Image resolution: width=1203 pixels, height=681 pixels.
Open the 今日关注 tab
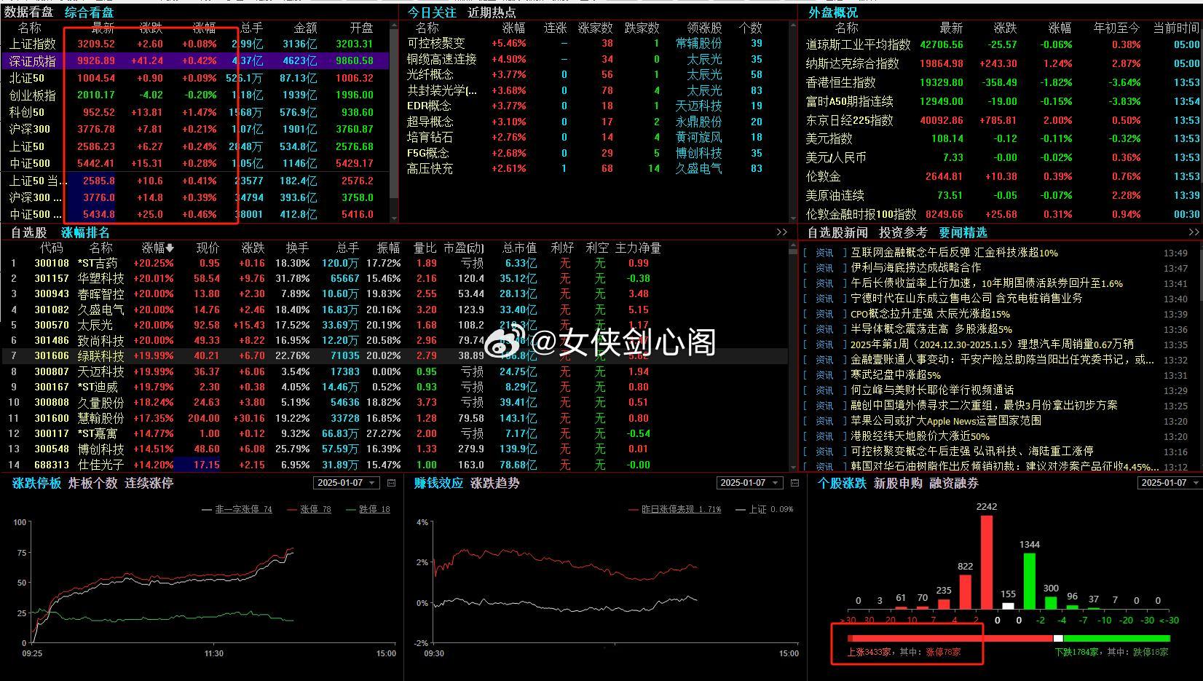click(x=432, y=12)
